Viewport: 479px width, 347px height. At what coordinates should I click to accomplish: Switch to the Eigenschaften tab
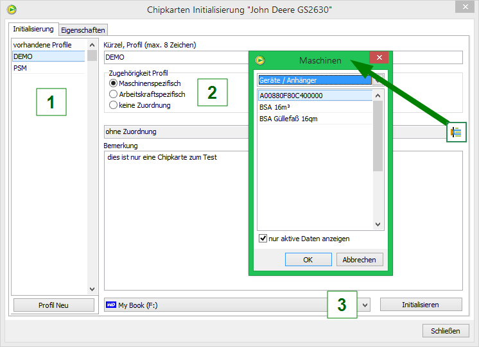click(x=83, y=30)
